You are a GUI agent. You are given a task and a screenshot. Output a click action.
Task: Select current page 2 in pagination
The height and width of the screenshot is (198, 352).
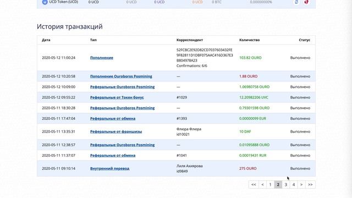pos(278,185)
